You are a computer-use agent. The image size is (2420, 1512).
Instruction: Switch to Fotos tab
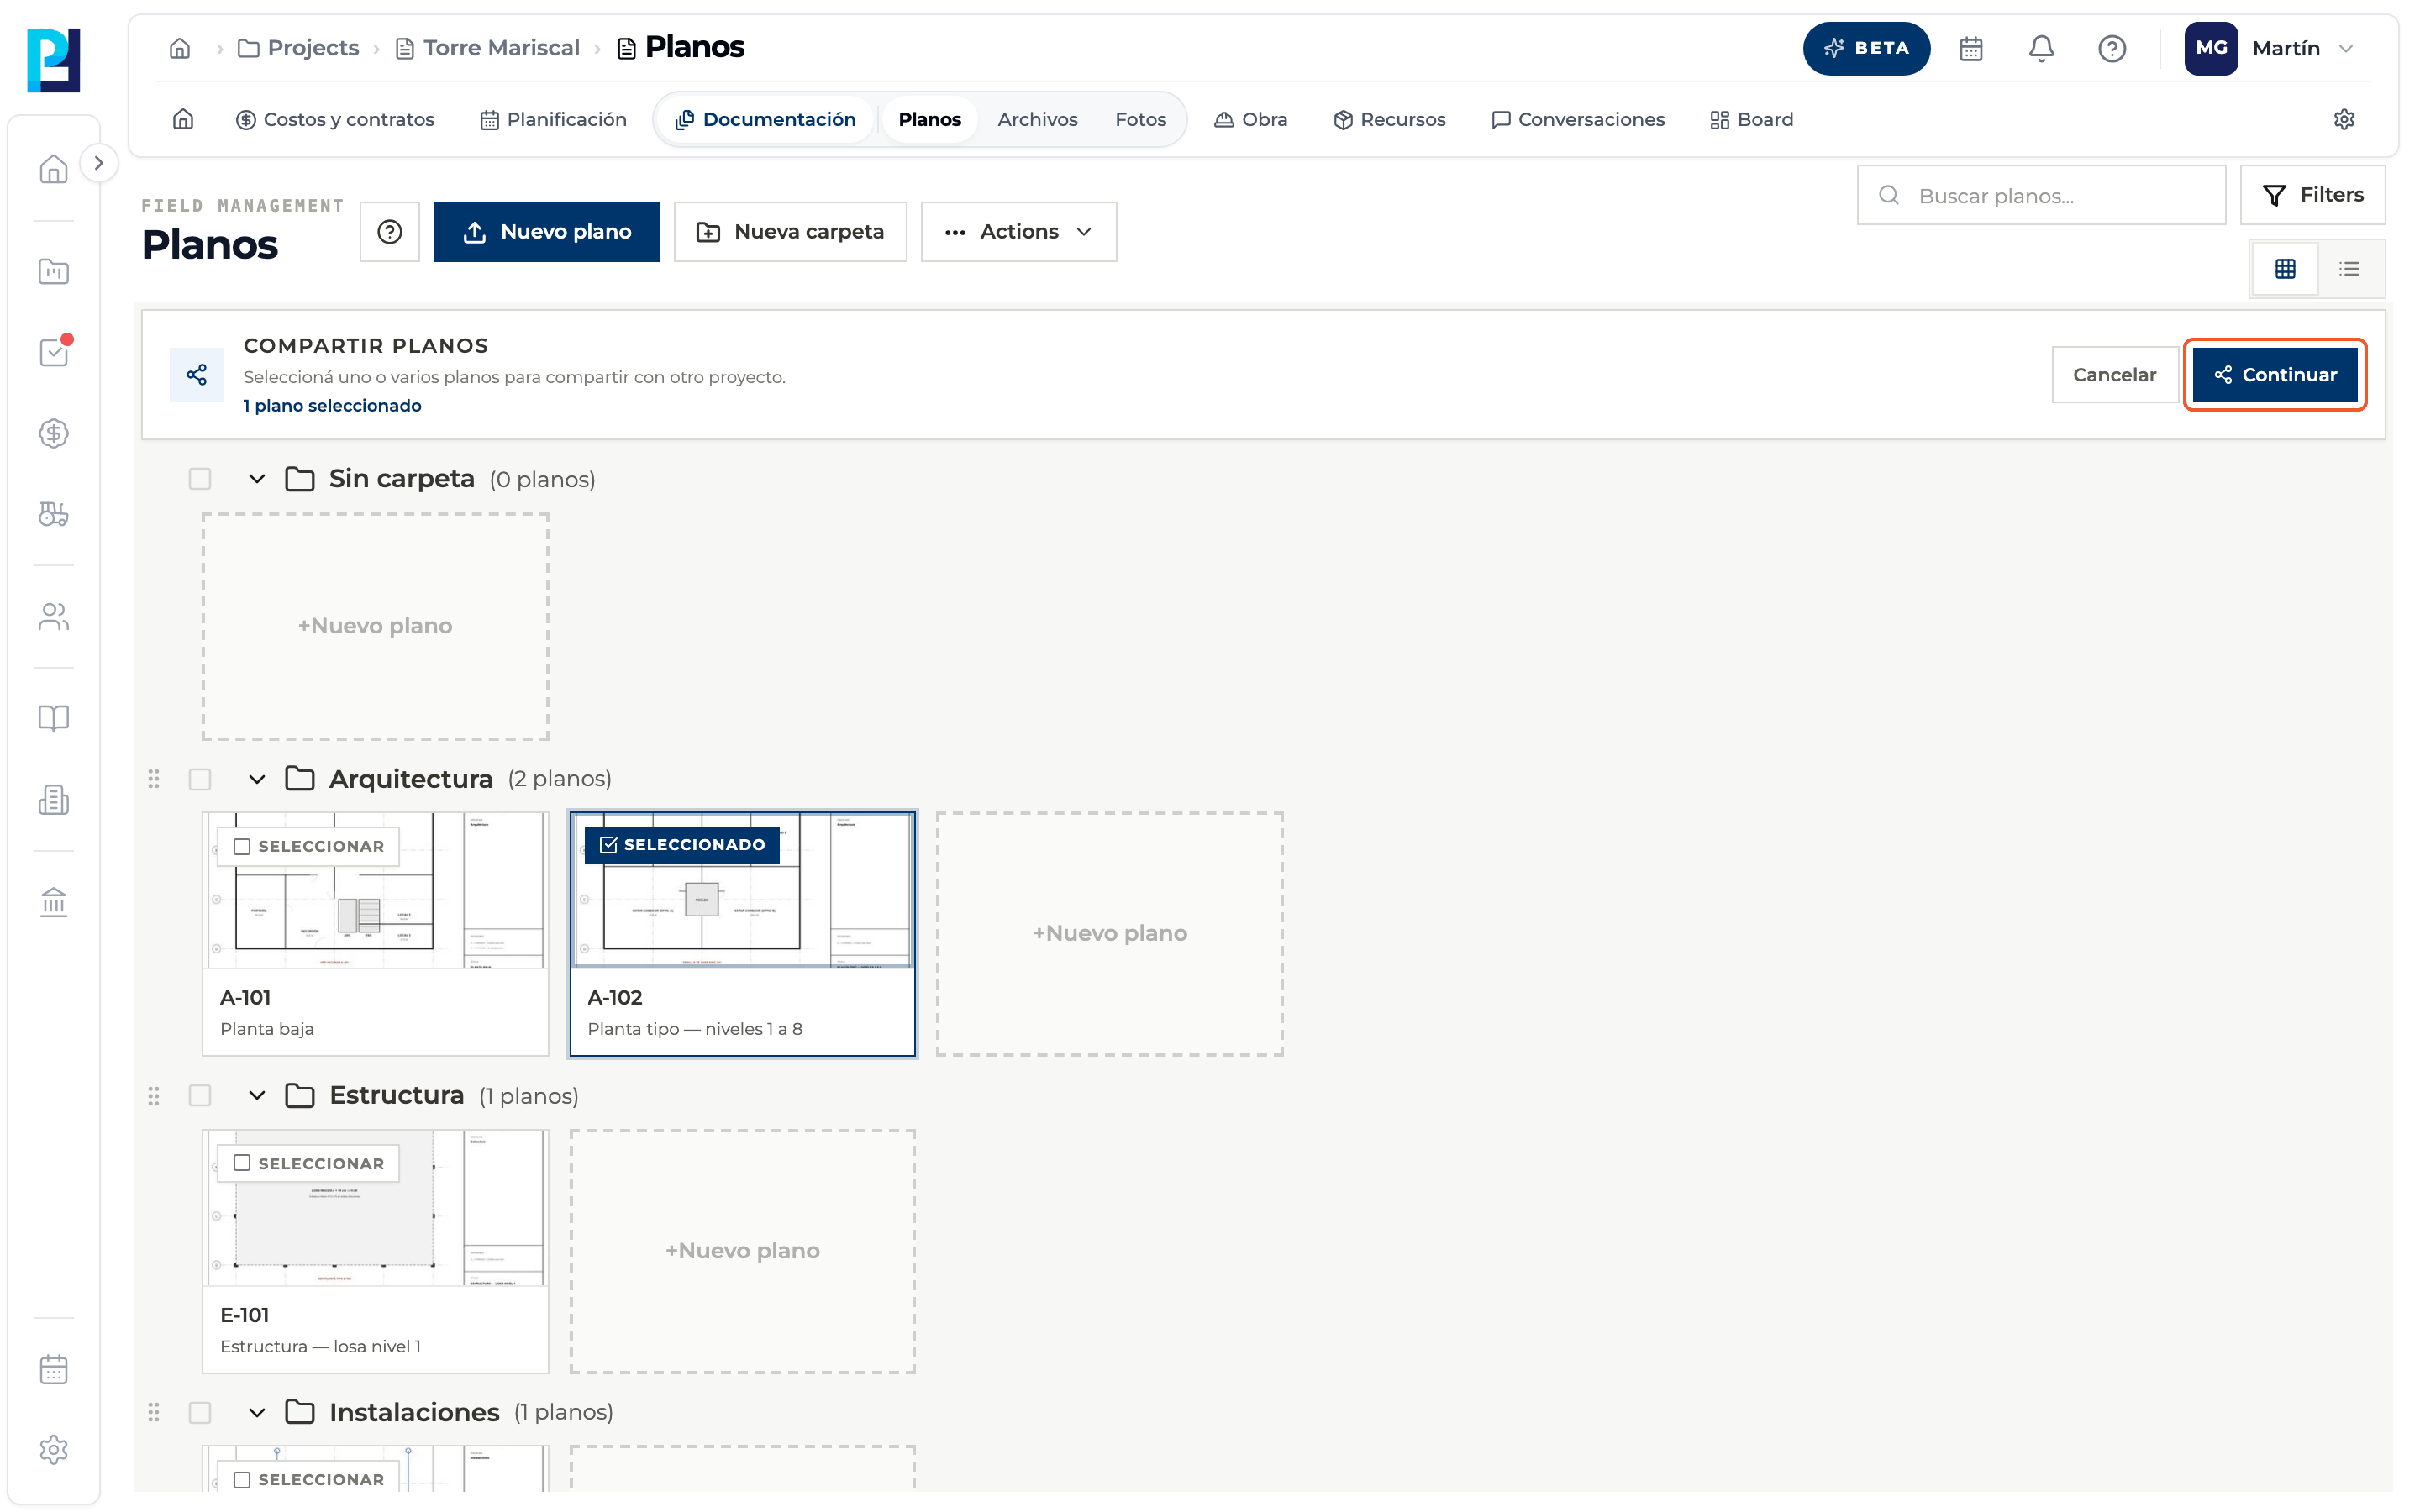[1140, 120]
